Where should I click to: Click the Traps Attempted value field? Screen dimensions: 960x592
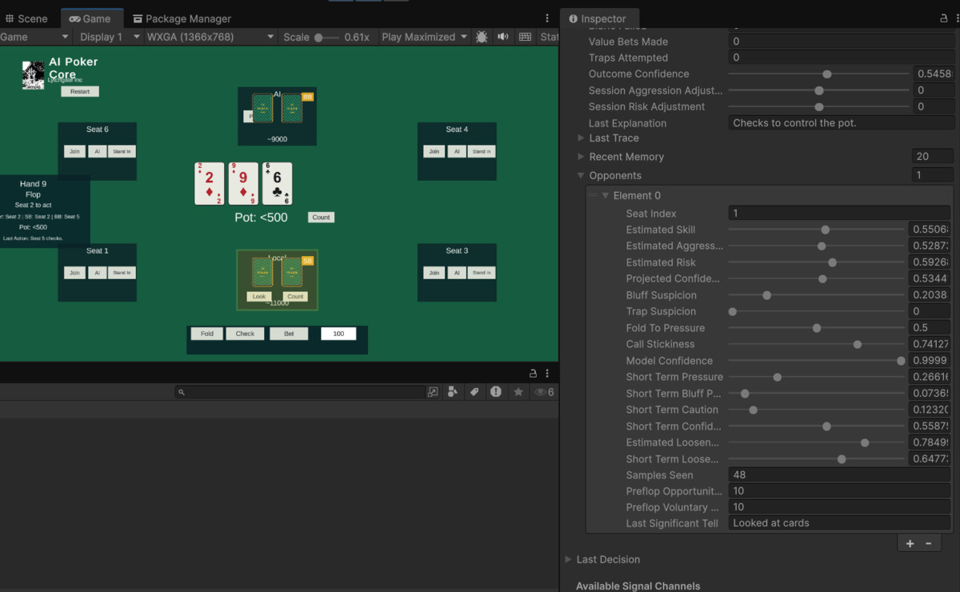click(842, 58)
